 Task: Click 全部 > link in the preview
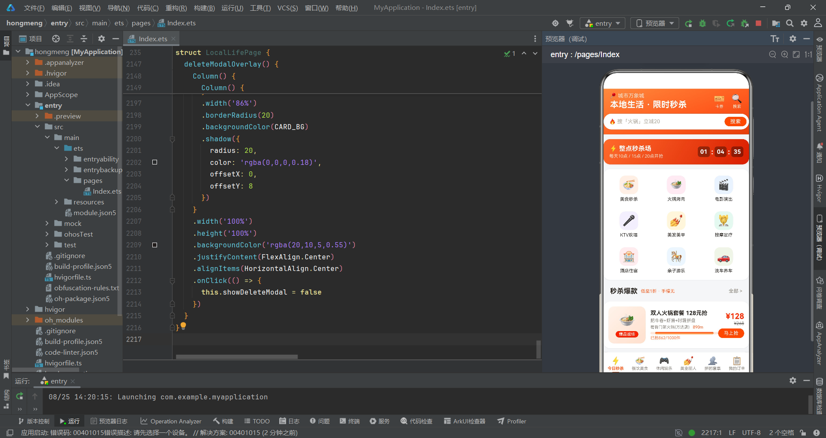[735, 291]
